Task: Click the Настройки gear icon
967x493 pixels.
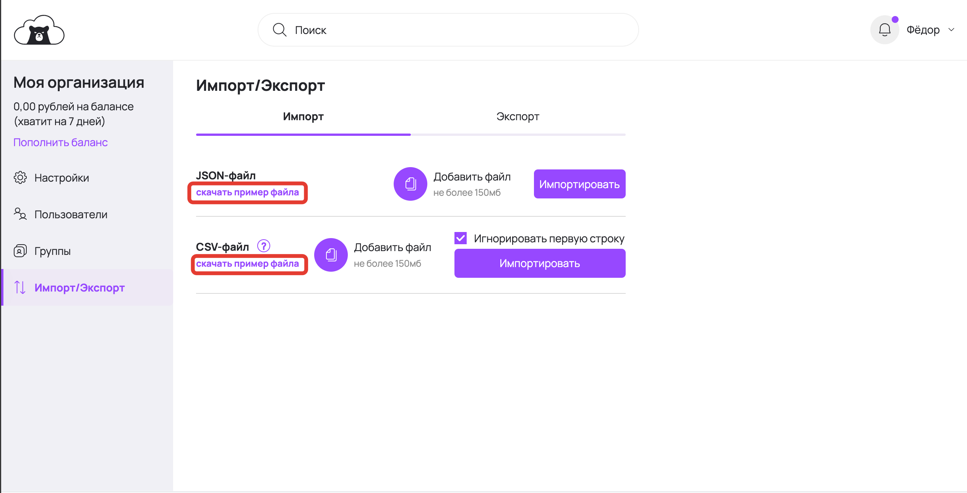Action: 20,177
